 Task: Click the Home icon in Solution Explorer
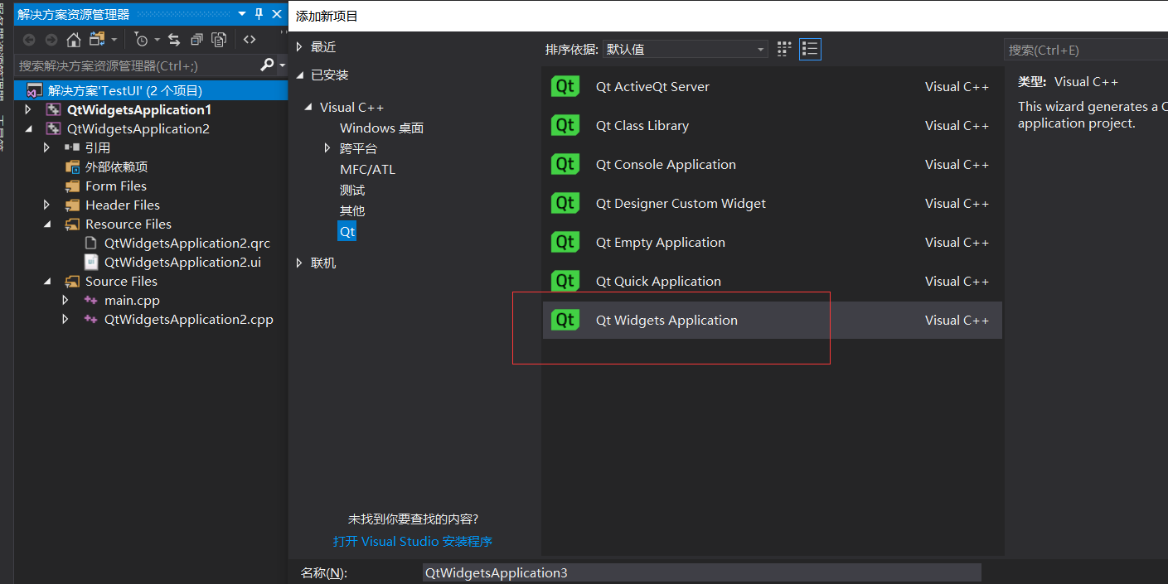74,40
